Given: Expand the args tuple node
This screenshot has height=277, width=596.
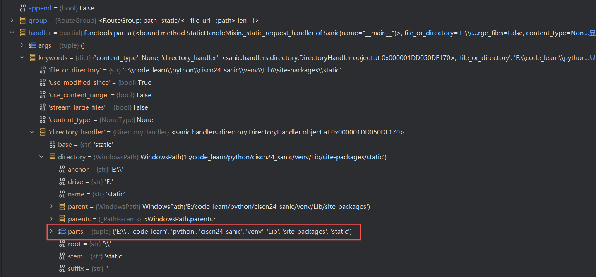Looking at the screenshot, I should point(22,45).
